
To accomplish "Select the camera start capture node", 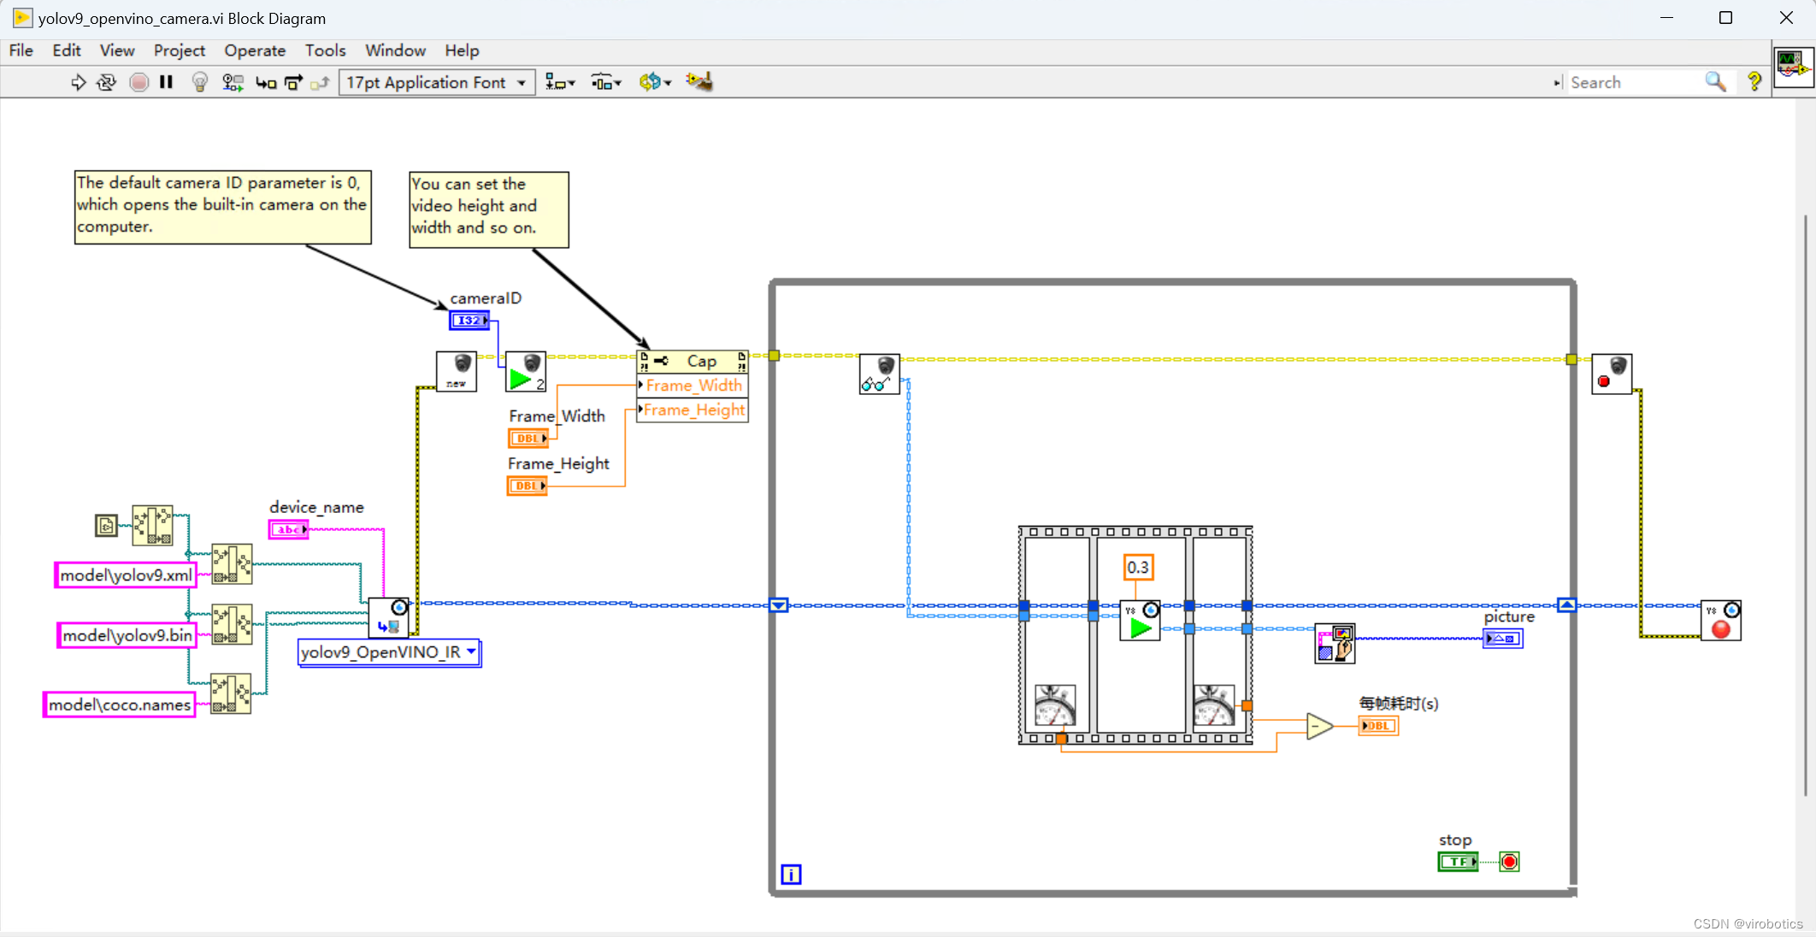I will click(526, 371).
